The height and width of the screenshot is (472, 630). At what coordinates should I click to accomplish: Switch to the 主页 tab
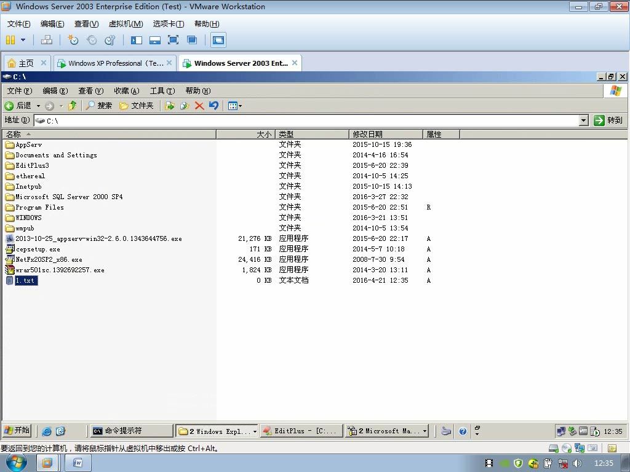pos(26,63)
